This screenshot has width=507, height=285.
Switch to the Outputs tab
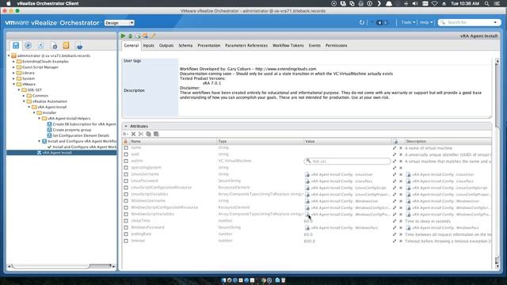click(166, 46)
